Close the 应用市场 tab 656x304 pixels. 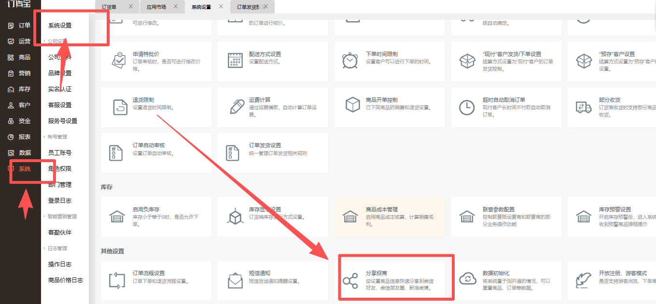[x=176, y=7]
